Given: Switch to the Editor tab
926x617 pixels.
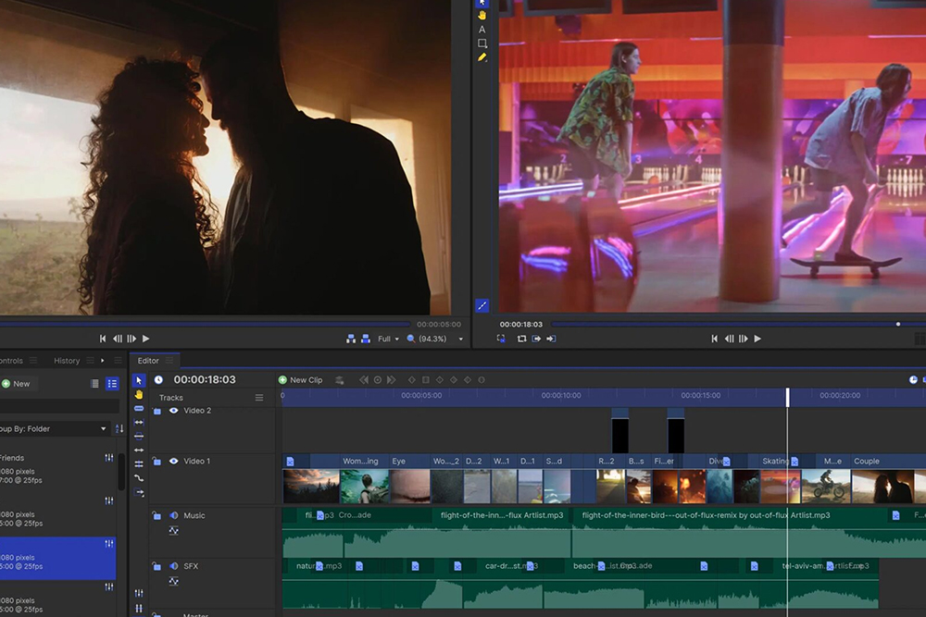Looking at the screenshot, I should (148, 361).
